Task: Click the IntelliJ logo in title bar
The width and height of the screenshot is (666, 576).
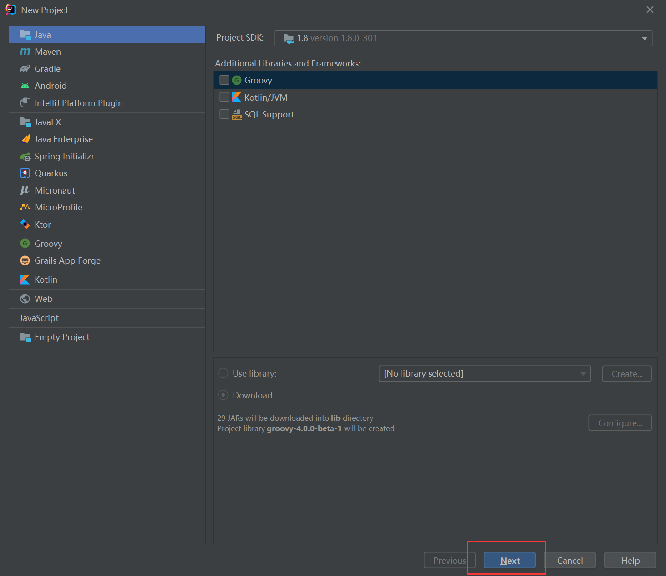Action: click(10, 10)
